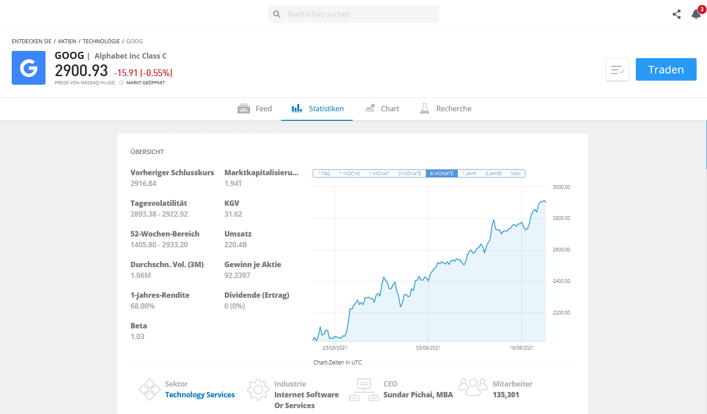
Task: Open the Feed tab
Action: pyautogui.click(x=255, y=109)
